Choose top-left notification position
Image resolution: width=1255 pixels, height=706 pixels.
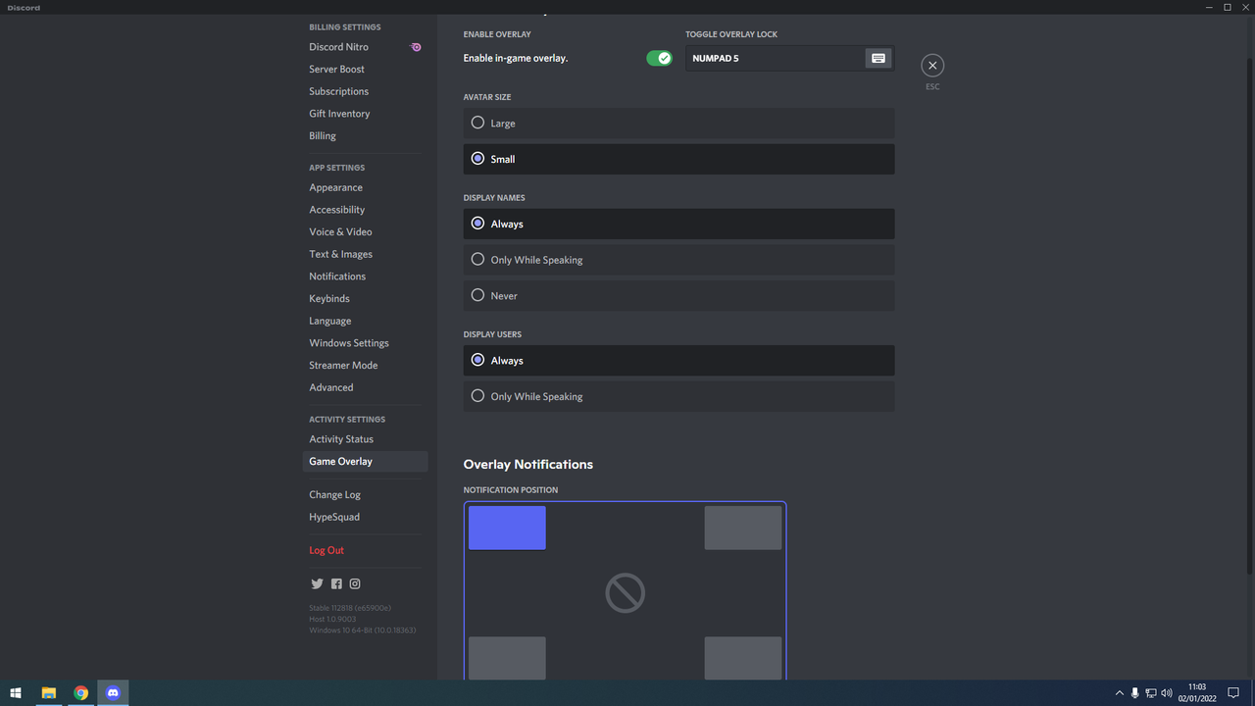coord(507,528)
